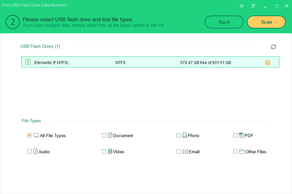Click the refresh drives icon
Viewport: 292px width, 194px height.
(x=274, y=47)
